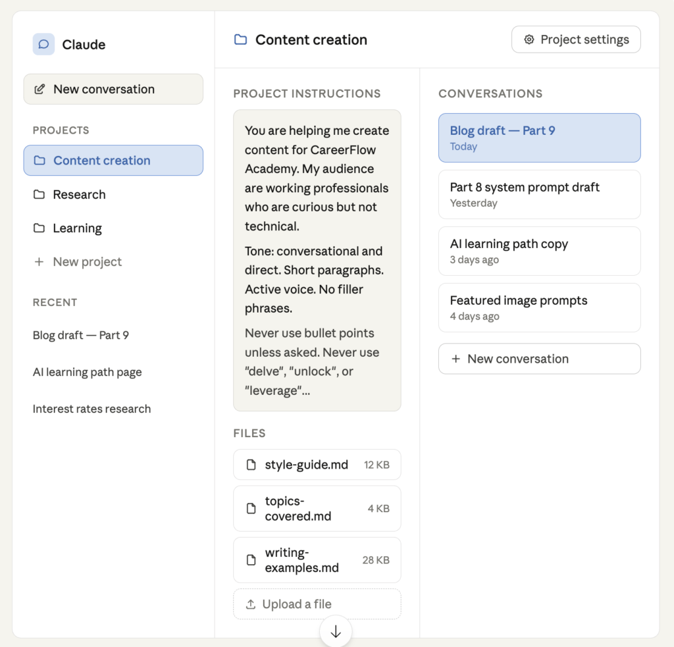
Task: Start a new conversation from the conversations list
Action: point(540,359)
